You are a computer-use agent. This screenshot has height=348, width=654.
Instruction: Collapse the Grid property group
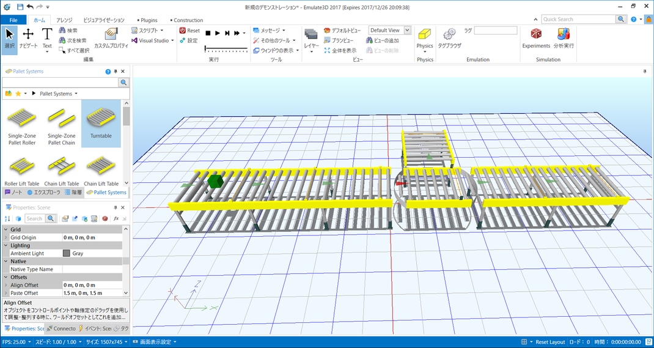point(6,229)
